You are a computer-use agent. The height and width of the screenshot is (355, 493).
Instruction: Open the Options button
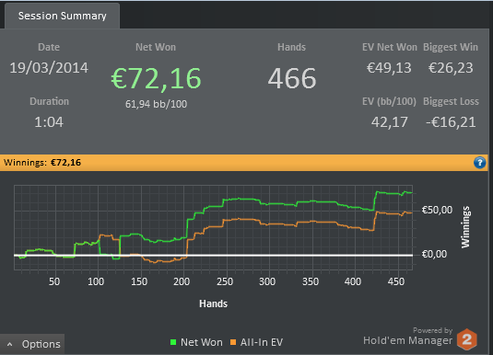[x=32, y=344]
